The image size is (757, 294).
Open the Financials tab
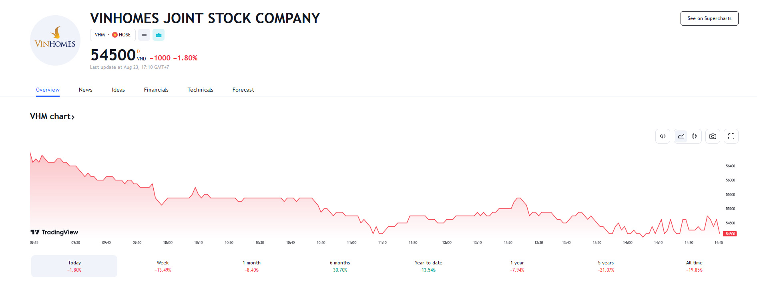(x=156, y=90)
